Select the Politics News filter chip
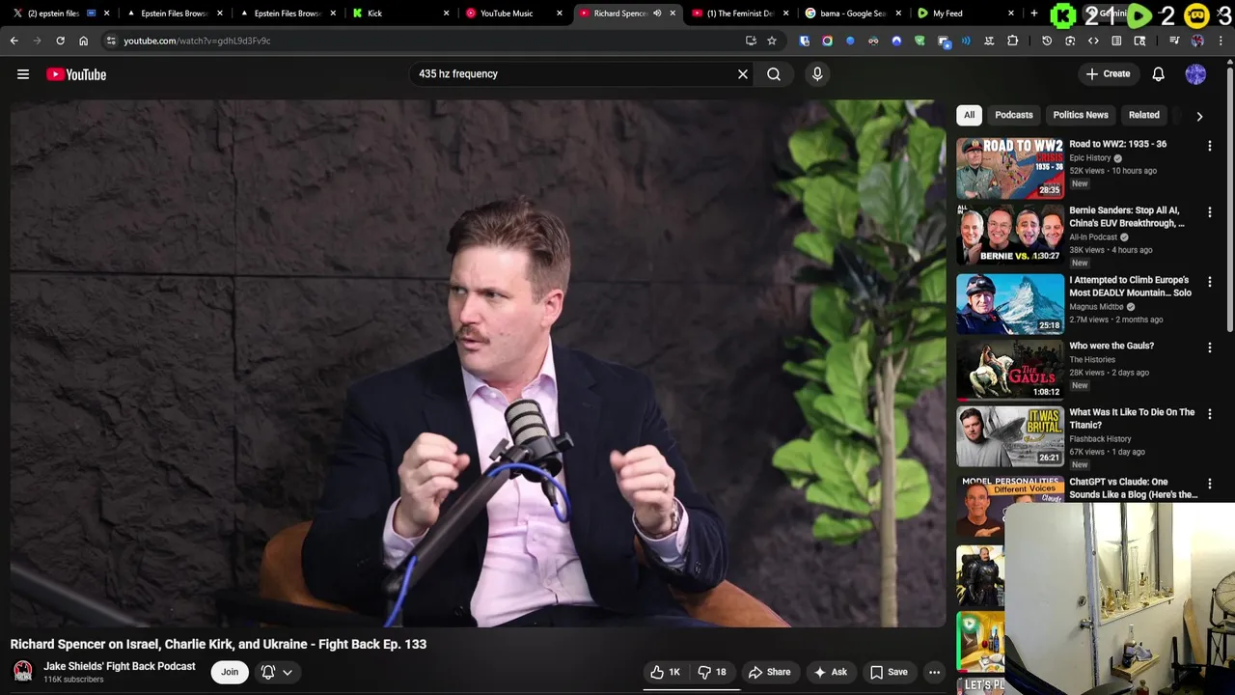Screen dimensions: 1235x695 [1081, 115]
